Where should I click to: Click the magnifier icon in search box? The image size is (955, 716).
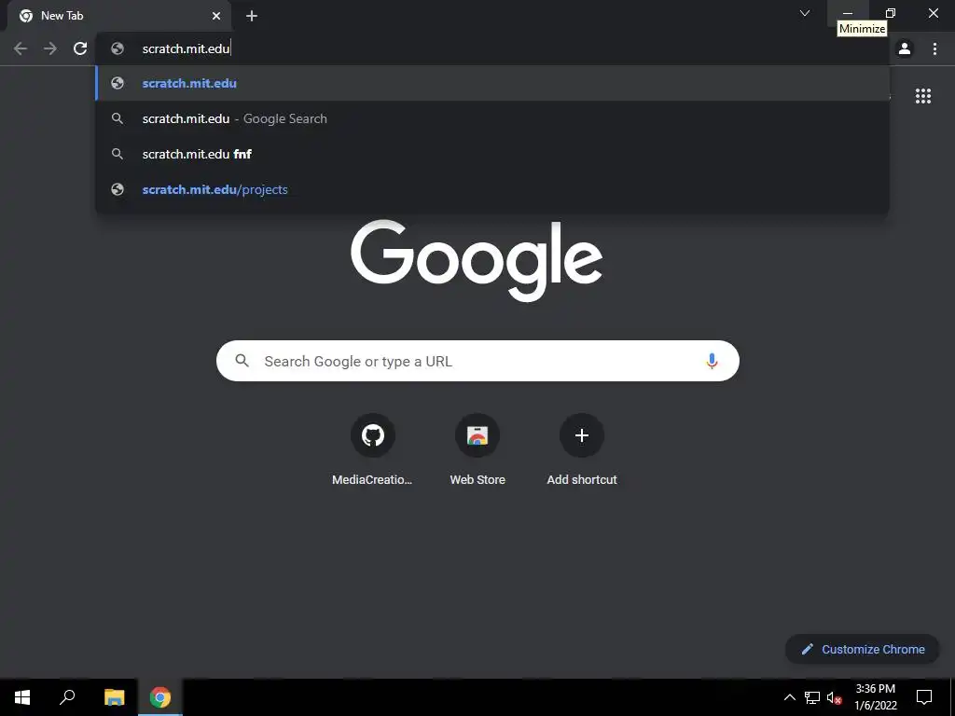point(242,361)
